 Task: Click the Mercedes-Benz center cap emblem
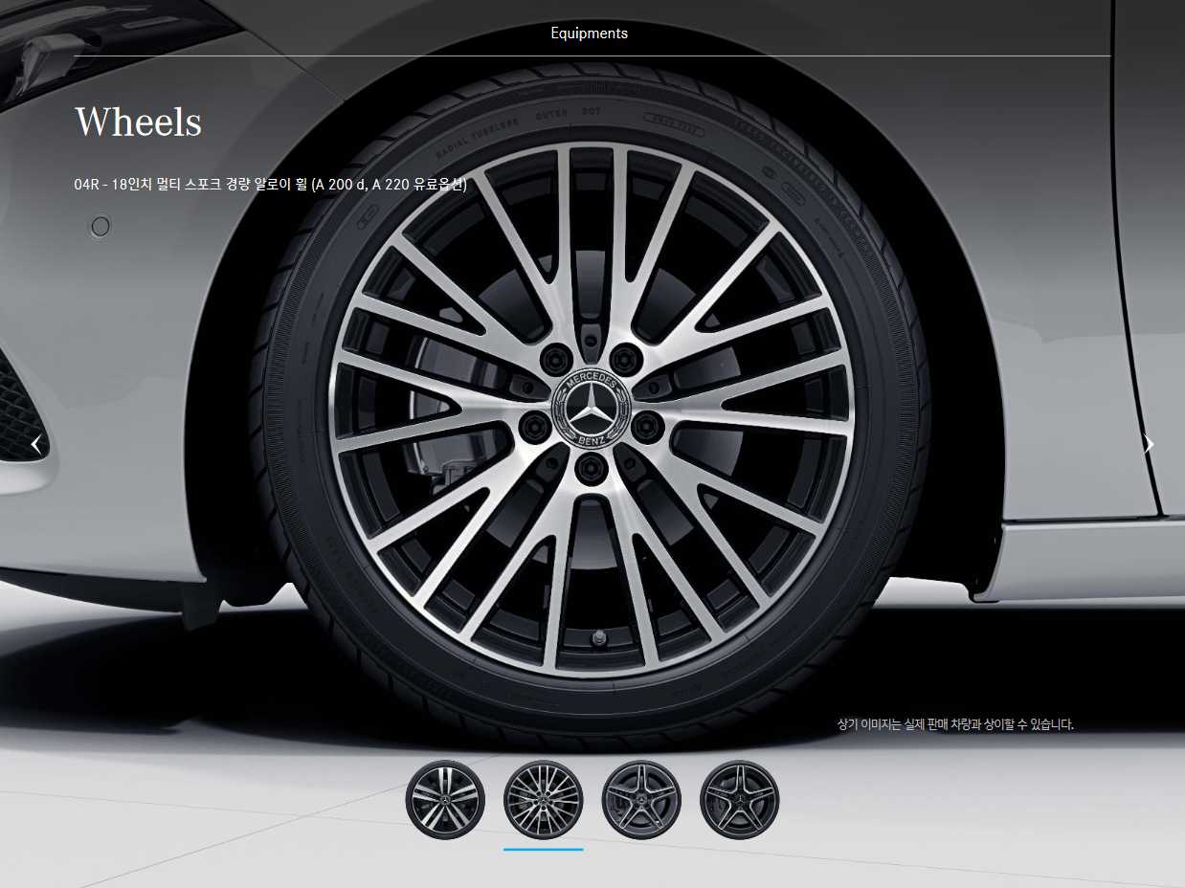591,411
